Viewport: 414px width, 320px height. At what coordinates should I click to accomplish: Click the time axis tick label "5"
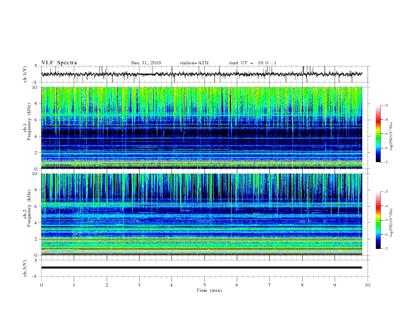pos(204,285)
